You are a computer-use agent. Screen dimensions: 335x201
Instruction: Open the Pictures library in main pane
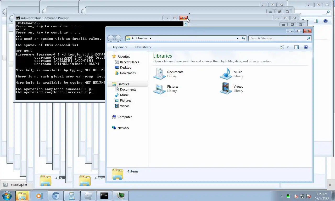point(166,88)
